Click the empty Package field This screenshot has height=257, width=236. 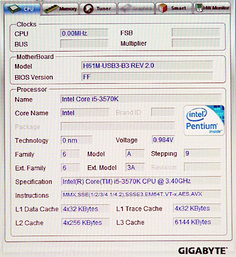coord(118,126)
